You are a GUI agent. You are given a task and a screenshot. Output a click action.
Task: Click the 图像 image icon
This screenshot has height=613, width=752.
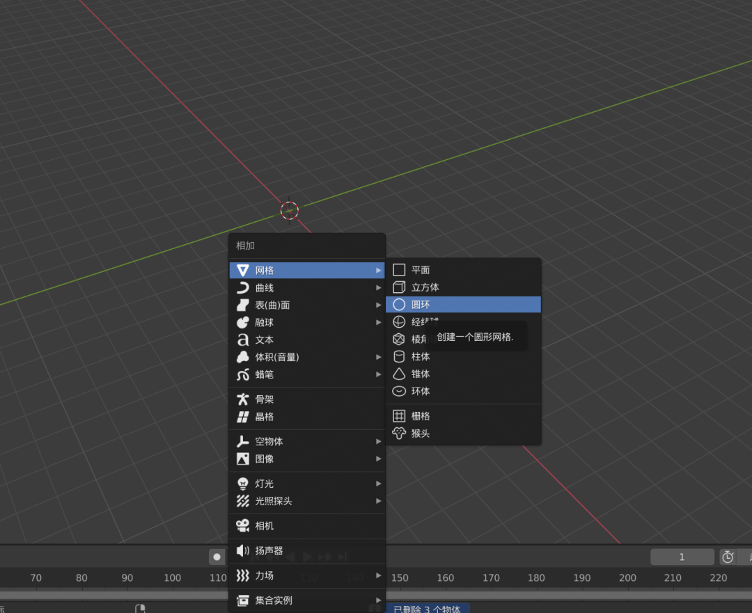pyautogui.click(x=243, y=459)
